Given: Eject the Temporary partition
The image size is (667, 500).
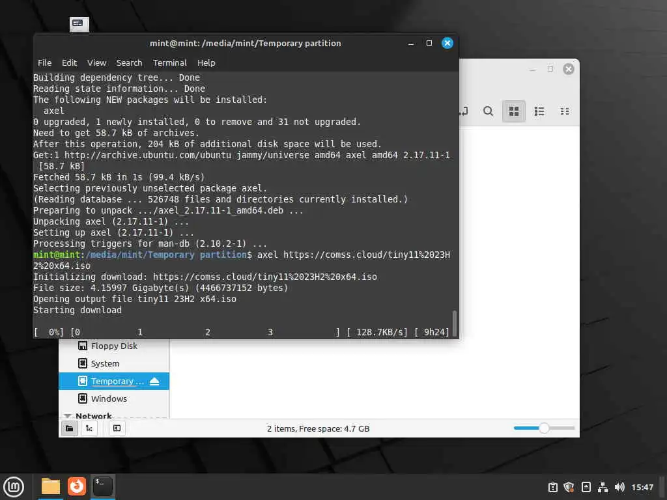Looking at the screenshot, I should pos(154,381).
